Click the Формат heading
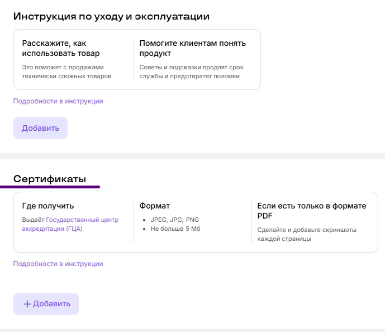The image size is (385, 332). pyautogui.click(x=155, y=206)
